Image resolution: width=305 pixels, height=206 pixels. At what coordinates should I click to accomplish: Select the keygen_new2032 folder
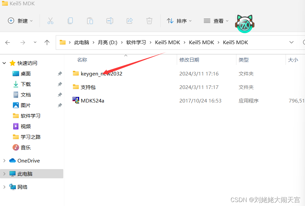(x=101, y=74)
